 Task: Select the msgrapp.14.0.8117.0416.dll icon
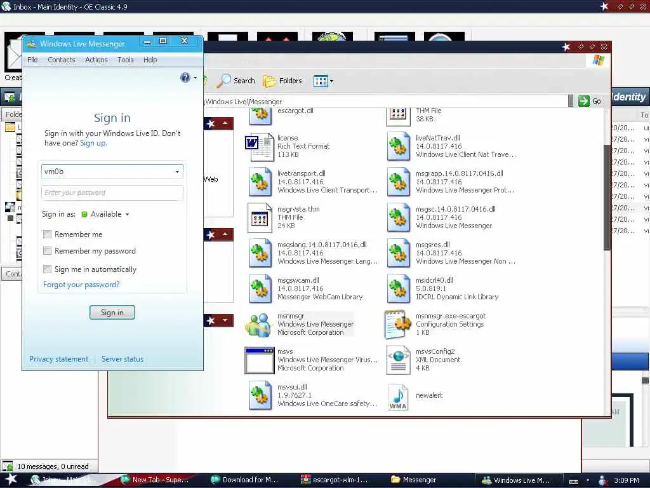point(399,182)
